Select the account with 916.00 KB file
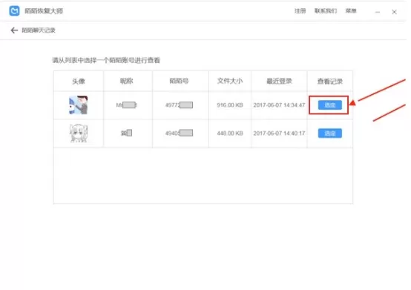Viewport: 411px width, 290px height. pos(329,105)
